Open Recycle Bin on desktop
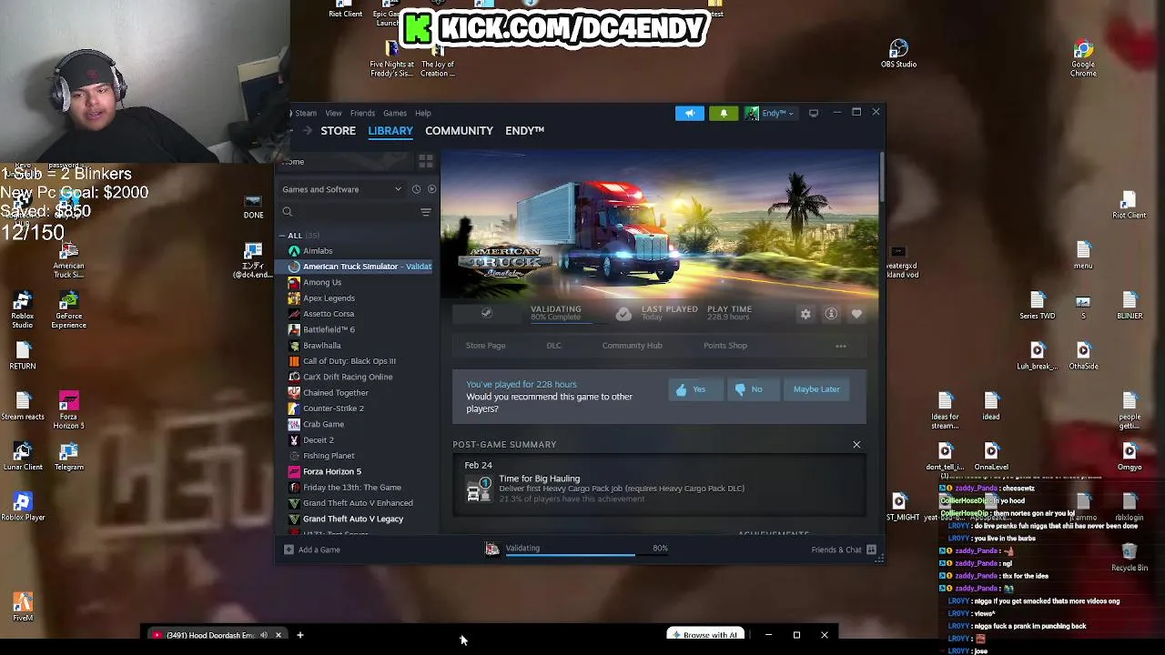 click(x=1130, y=558)
